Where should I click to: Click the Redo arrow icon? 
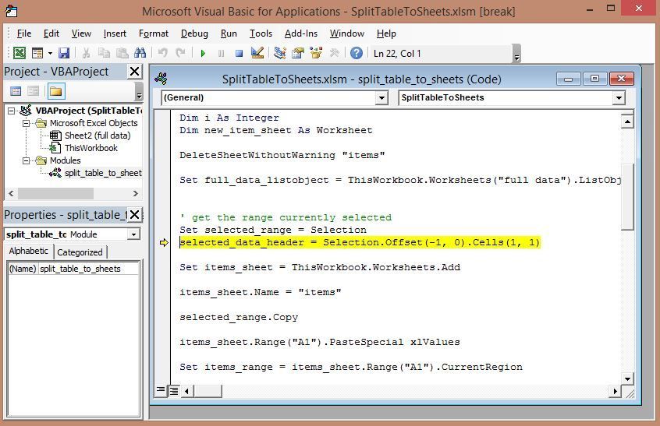[x=180, y=54]
